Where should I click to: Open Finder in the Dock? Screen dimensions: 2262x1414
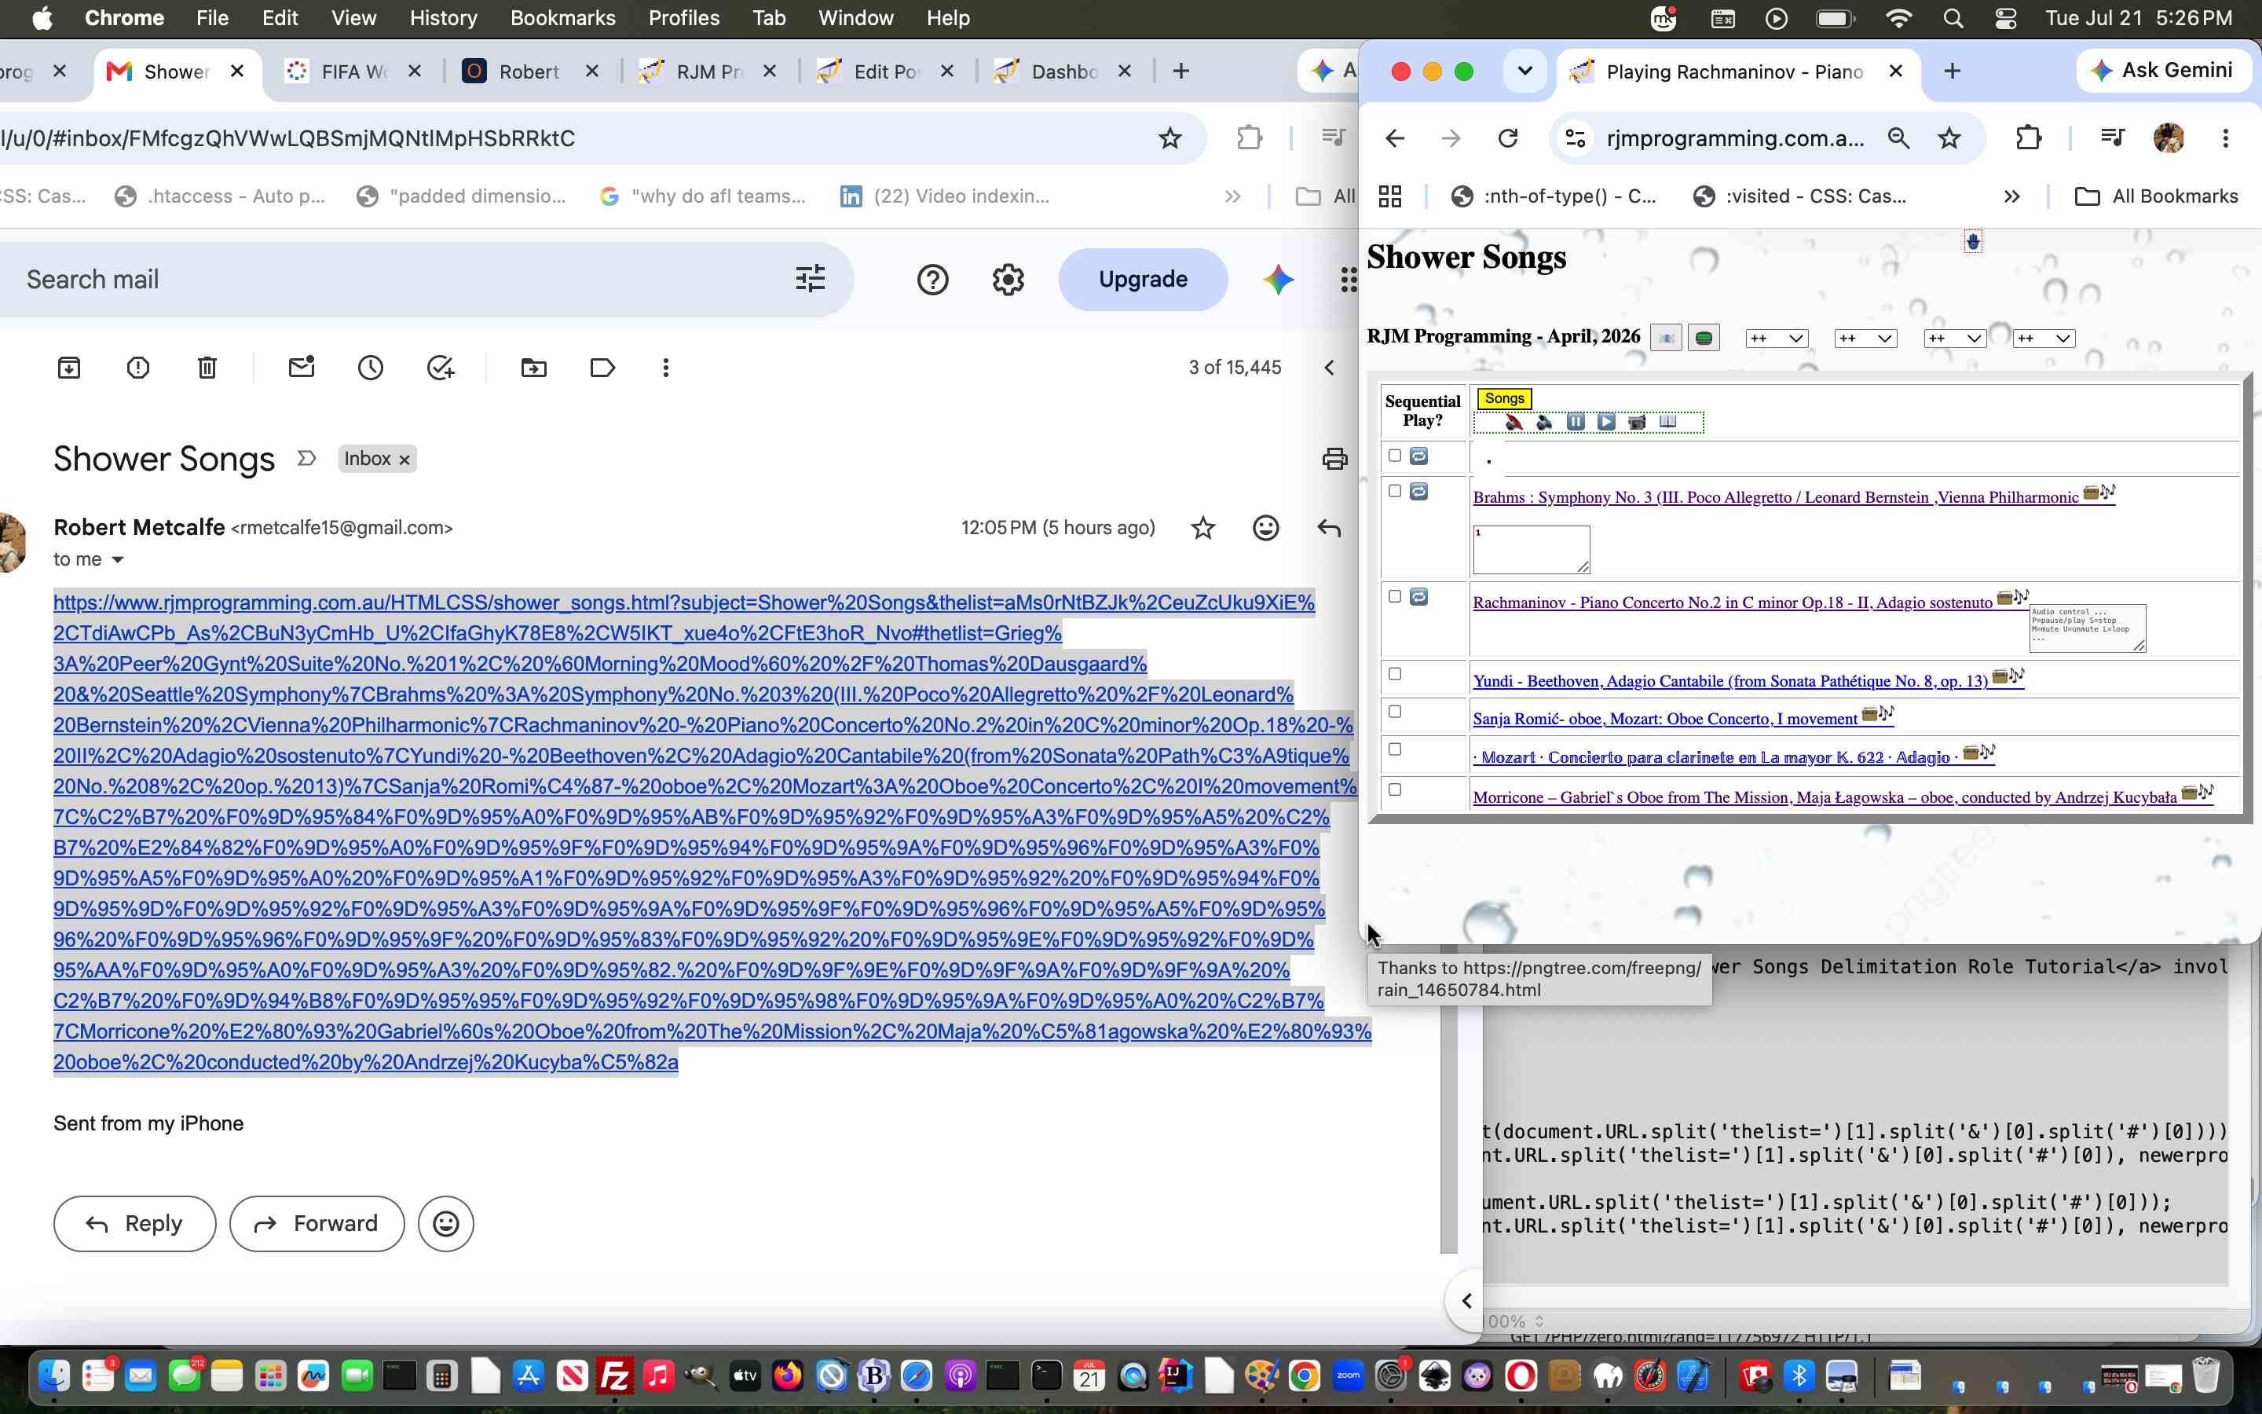click(x=53, y=1376)
